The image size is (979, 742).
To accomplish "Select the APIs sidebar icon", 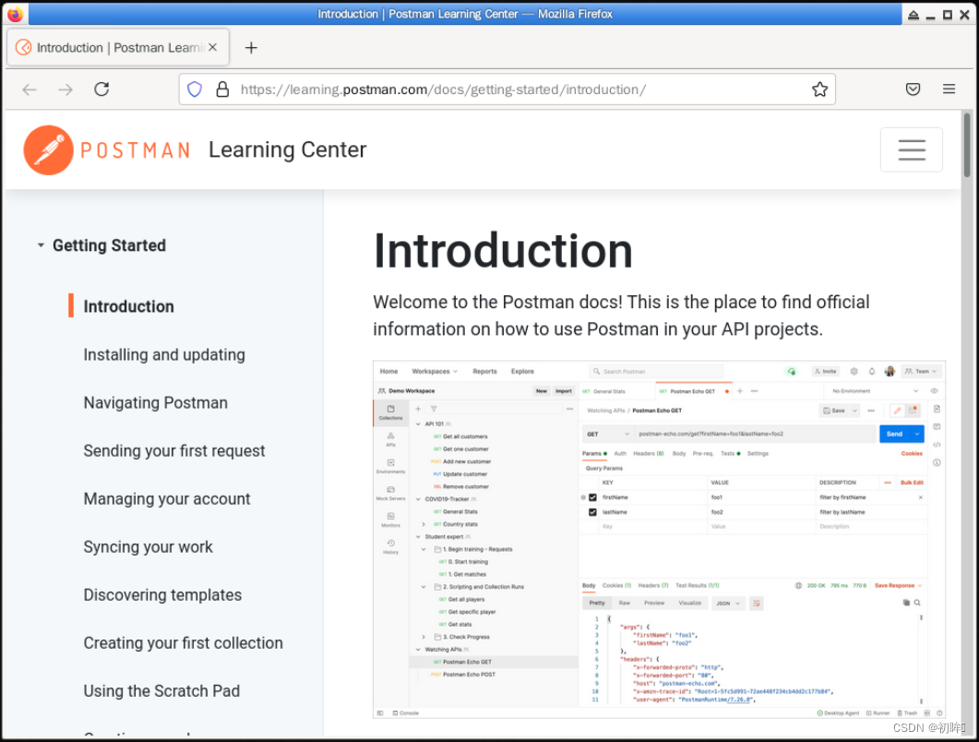I will [x=391, y=439].
